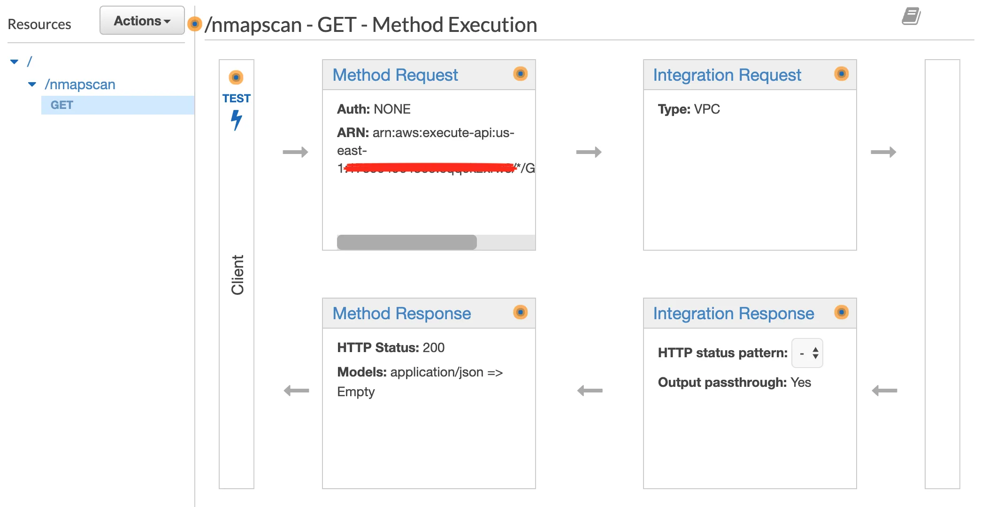
Task: Select the /nmapscan resource
Action: point(80,84)
